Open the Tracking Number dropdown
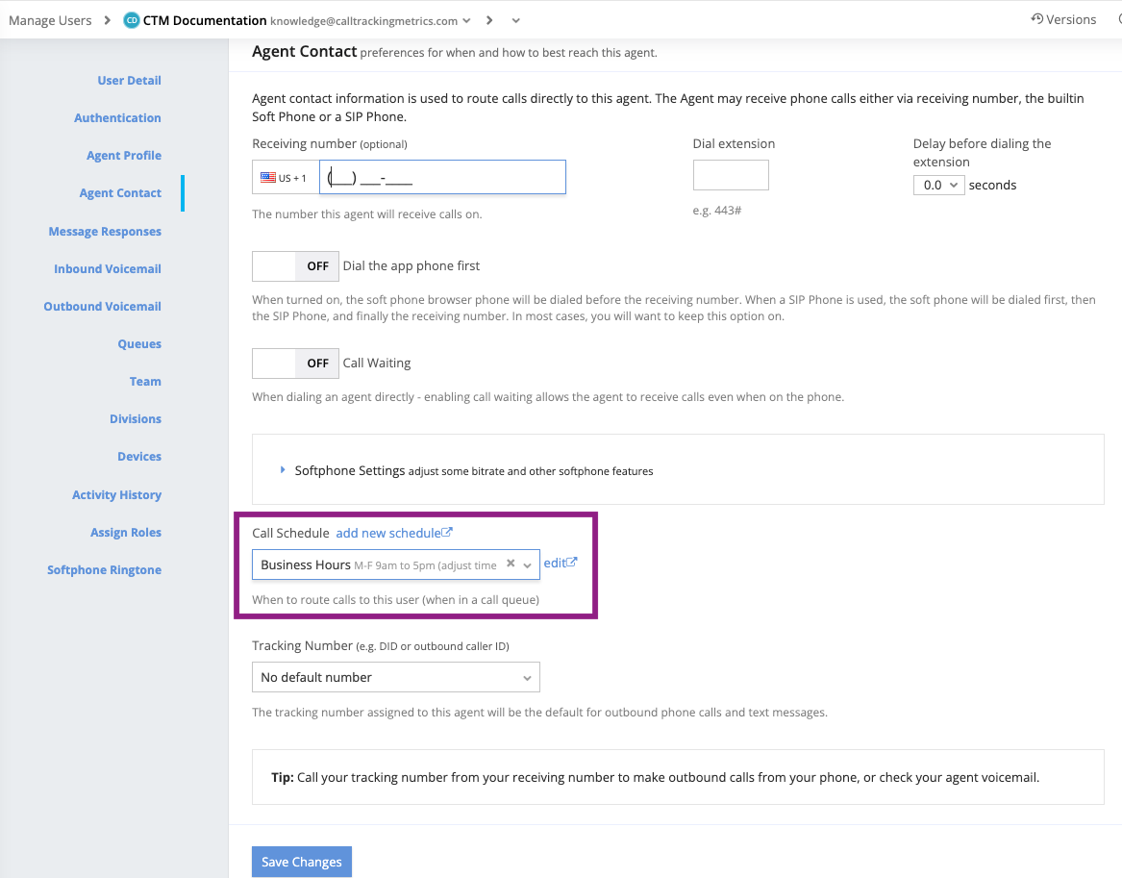1122x878 pixels. tap(395, 677)
